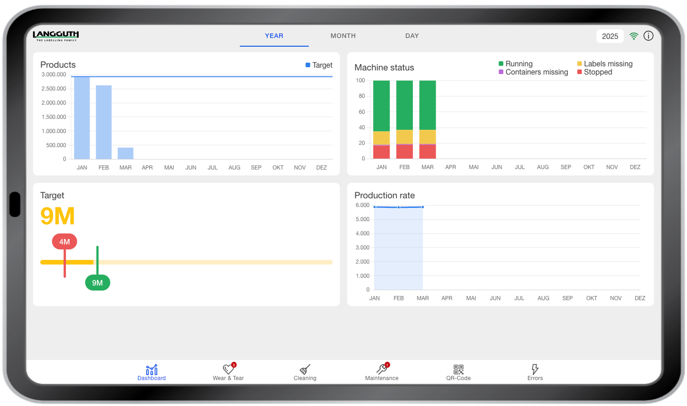
Task: Open the Dashboard bar-chart icon
Action: pyautogui.click(x=151, y=370)
